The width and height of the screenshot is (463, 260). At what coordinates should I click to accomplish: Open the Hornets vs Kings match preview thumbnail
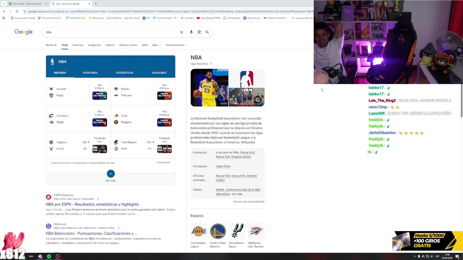pyautogui.click(x=99, y=95)
